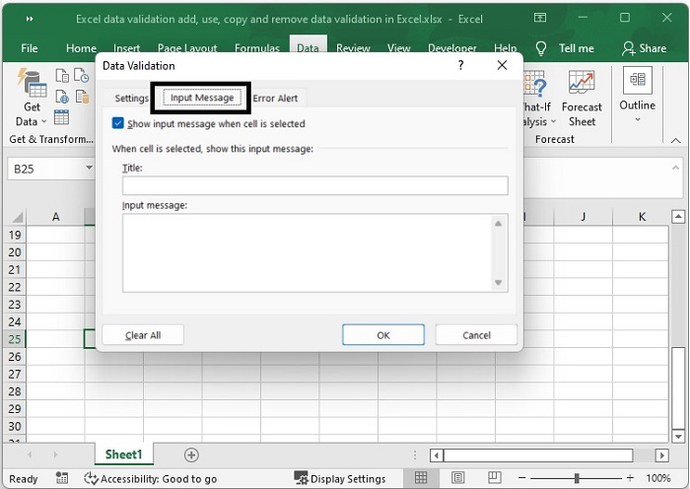The height and width of the screenshot is (489, 690).
Task: Open the Settings tab in dialog
Action: (x=131, y=99)
